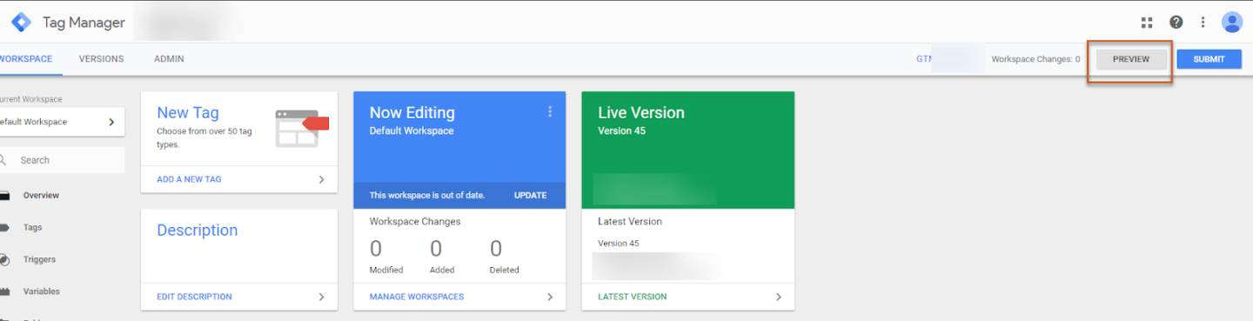Click Update on the out-of-date banner
Viewport: 1253px width, 321px height.
(x=530, y=196)
